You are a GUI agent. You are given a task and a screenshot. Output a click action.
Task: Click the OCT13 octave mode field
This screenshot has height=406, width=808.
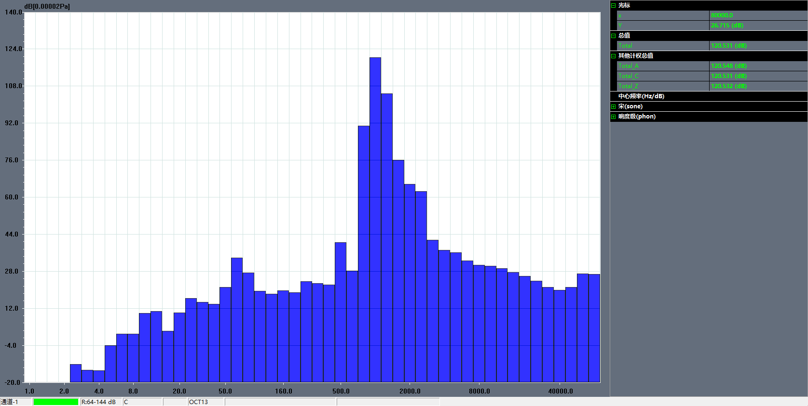[205, 402]
